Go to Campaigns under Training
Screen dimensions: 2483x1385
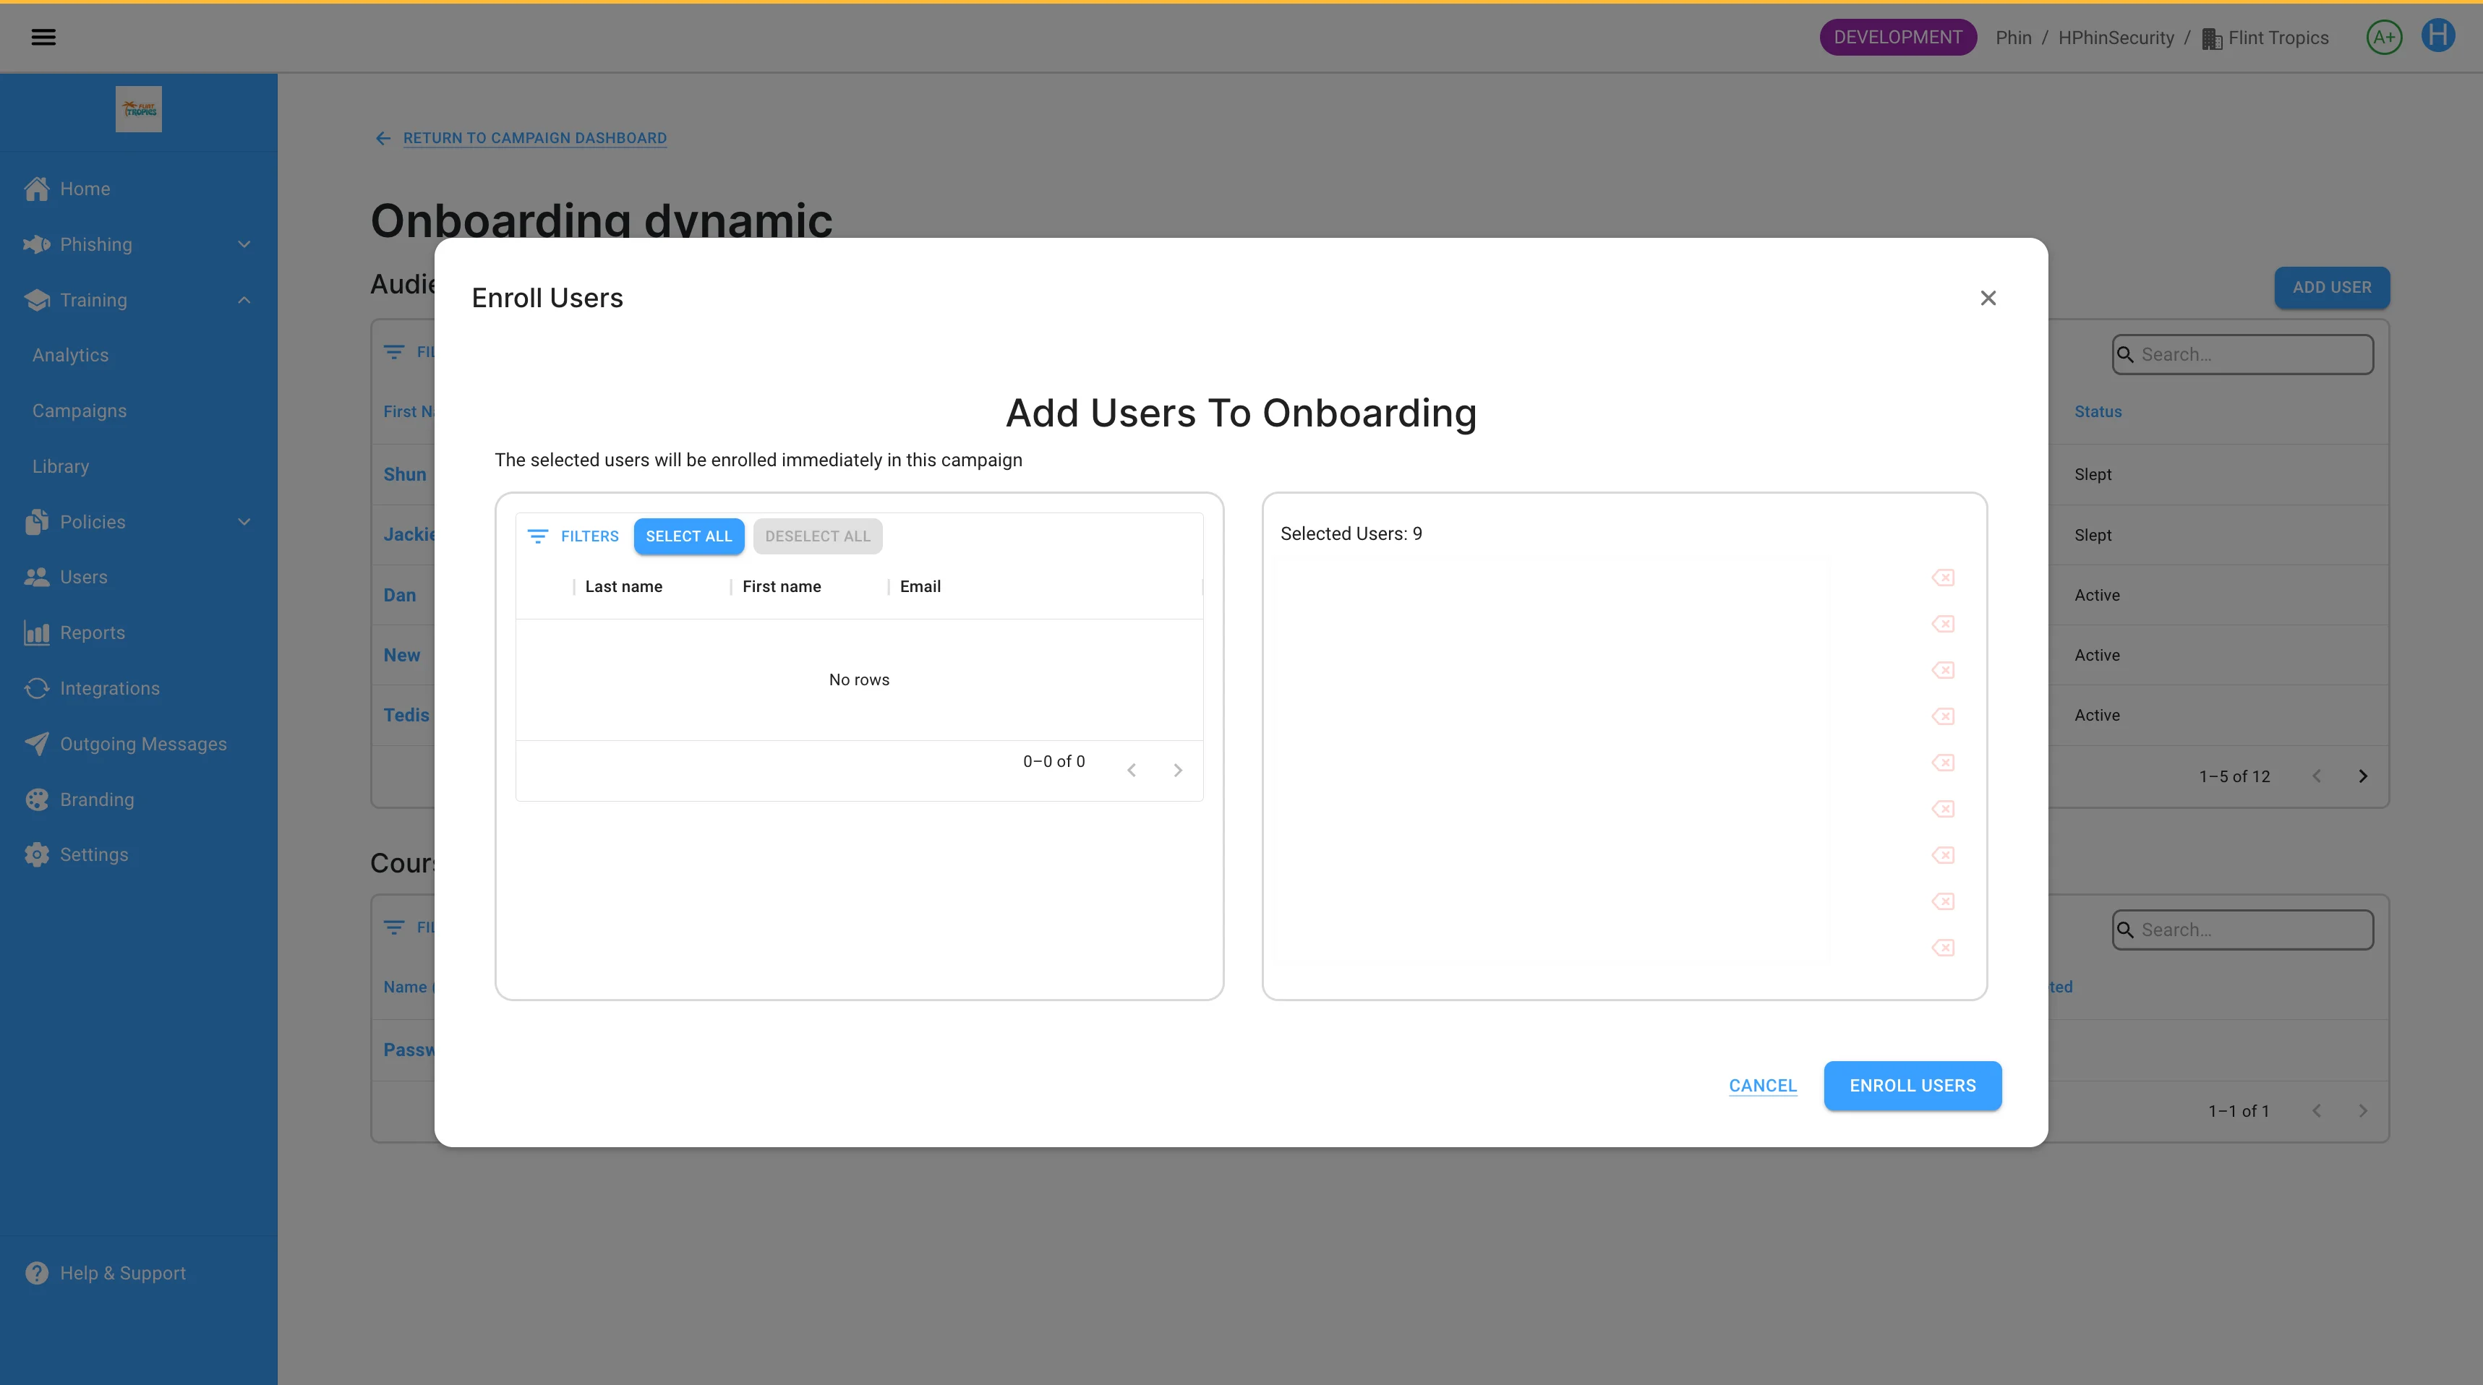pyautogui.click(x=79, y=411)
